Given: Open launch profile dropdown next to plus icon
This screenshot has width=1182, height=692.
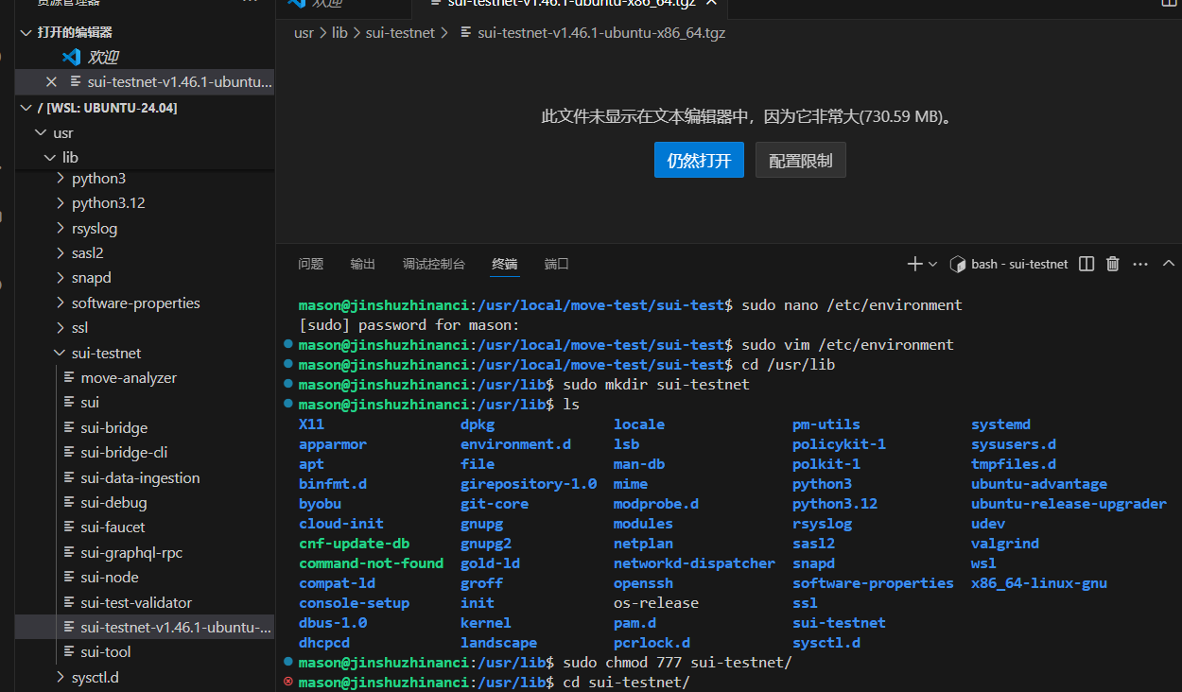Looking at the screenshot, I should pyautogui.click(x=933, y=264).
